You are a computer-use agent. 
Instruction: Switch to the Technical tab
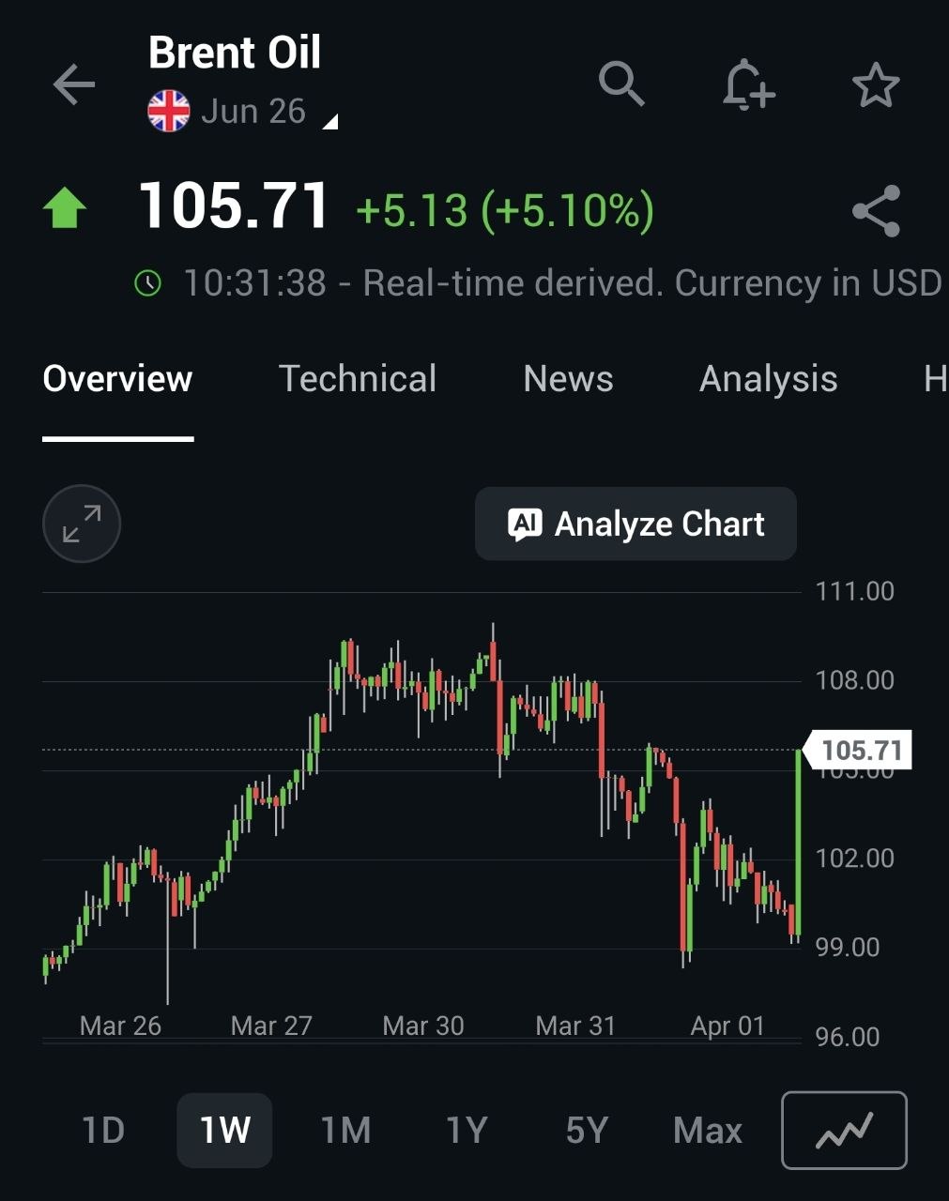358,379
